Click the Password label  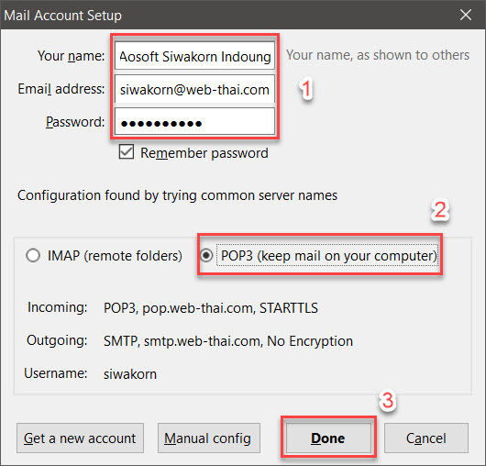coord(75,122)
